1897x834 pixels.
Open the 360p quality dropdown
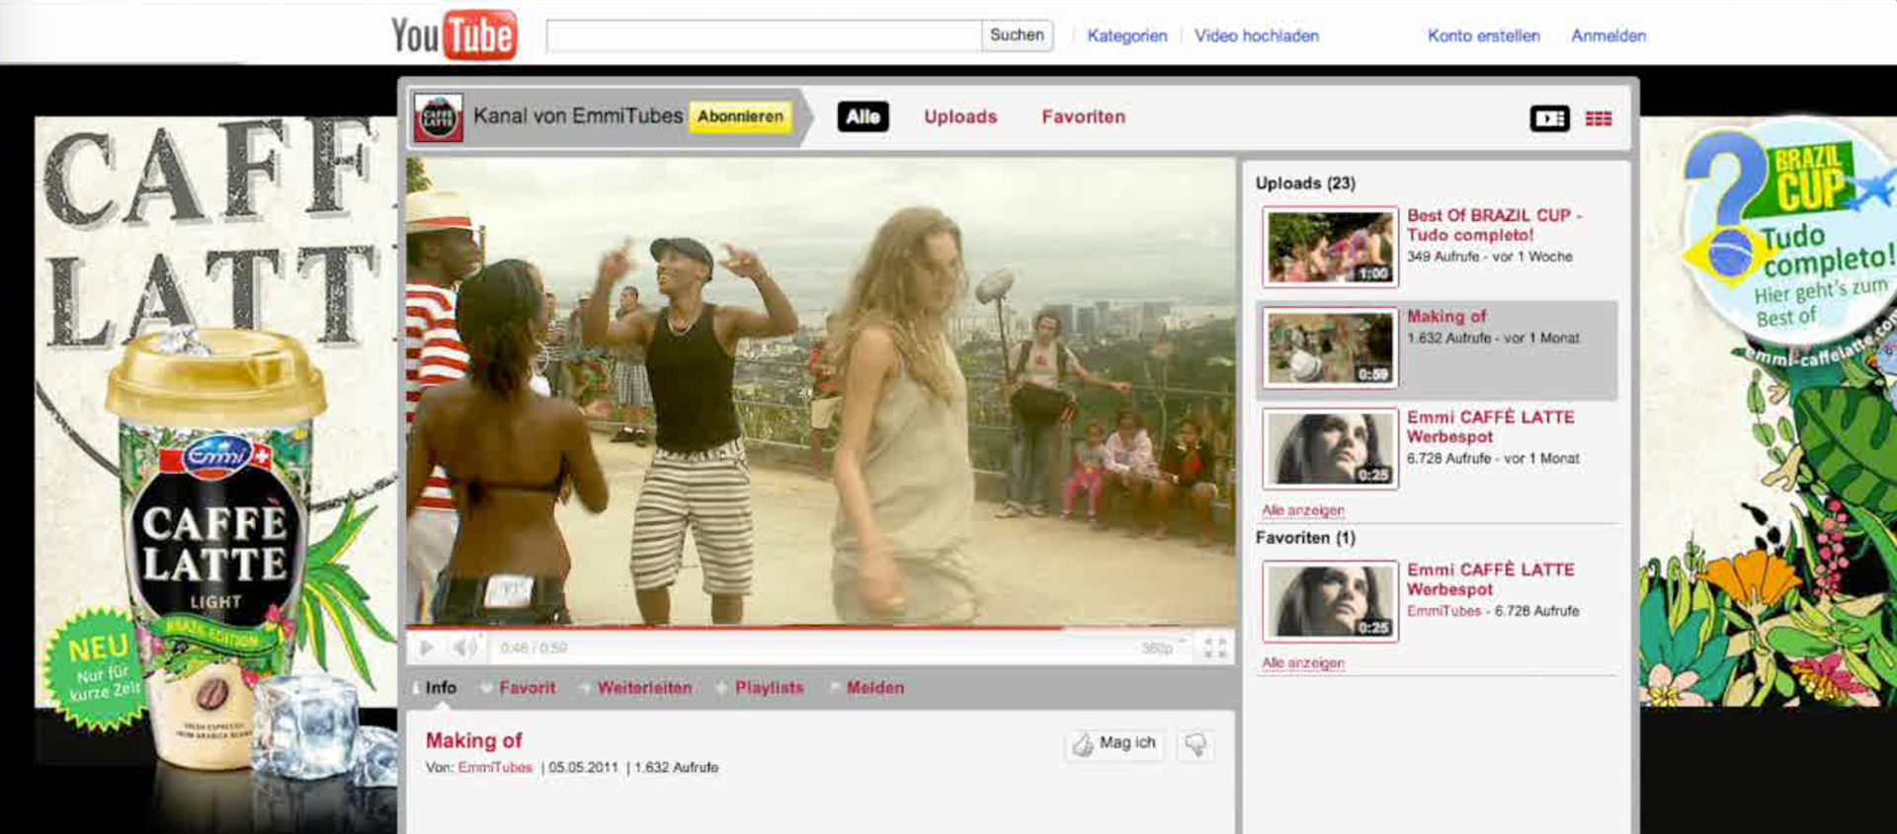1163,647
